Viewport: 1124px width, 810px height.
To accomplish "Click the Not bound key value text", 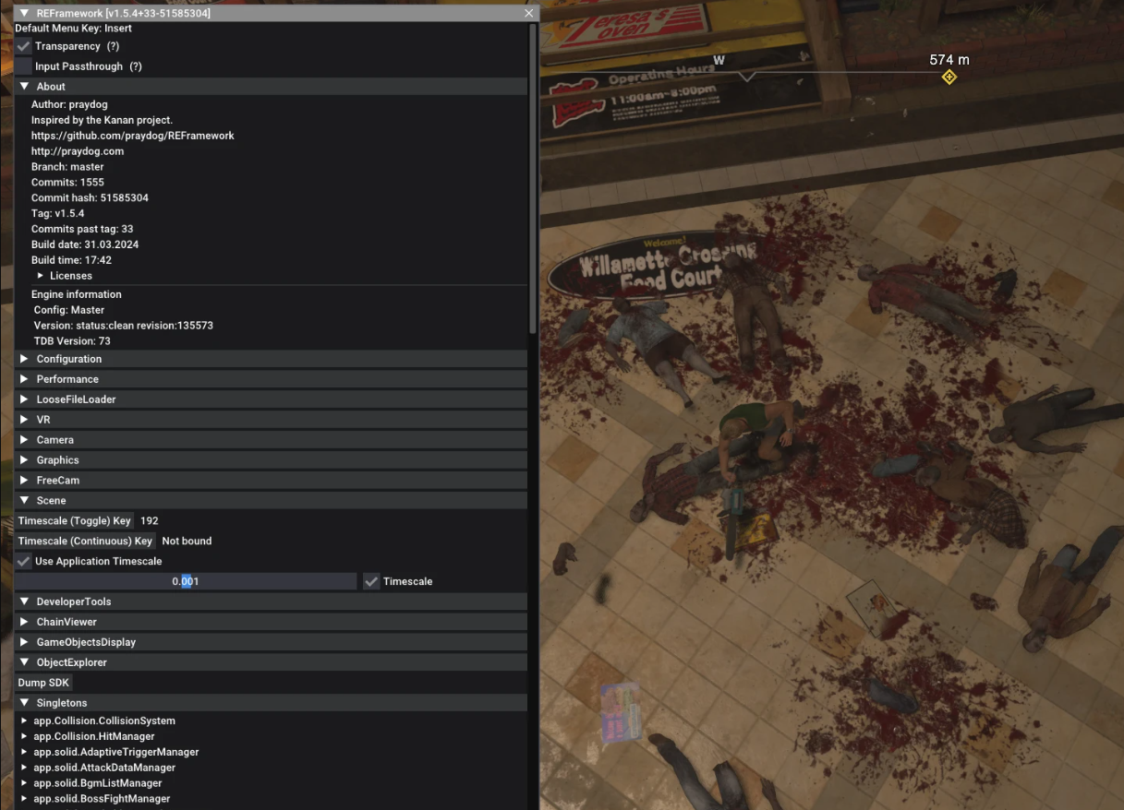I will point(187,542).
